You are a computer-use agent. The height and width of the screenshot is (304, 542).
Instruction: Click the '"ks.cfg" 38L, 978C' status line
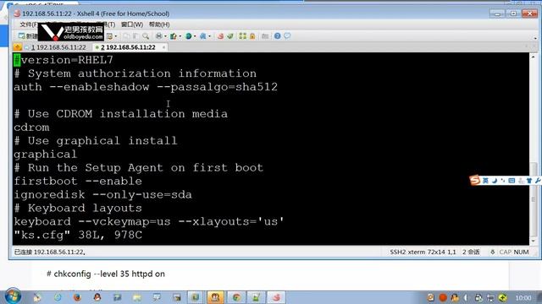78,235
